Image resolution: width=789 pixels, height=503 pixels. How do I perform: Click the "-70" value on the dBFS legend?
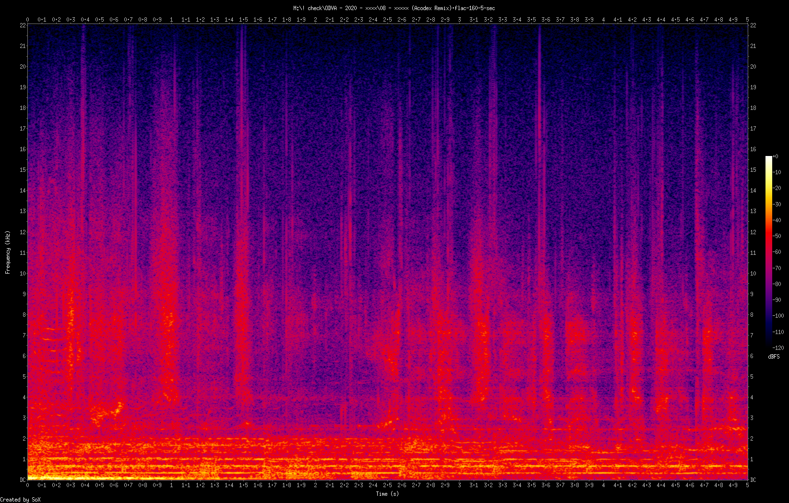[777, 268]
